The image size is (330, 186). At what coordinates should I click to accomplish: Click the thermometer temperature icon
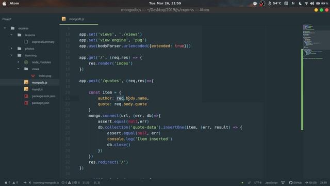(269, 4)
